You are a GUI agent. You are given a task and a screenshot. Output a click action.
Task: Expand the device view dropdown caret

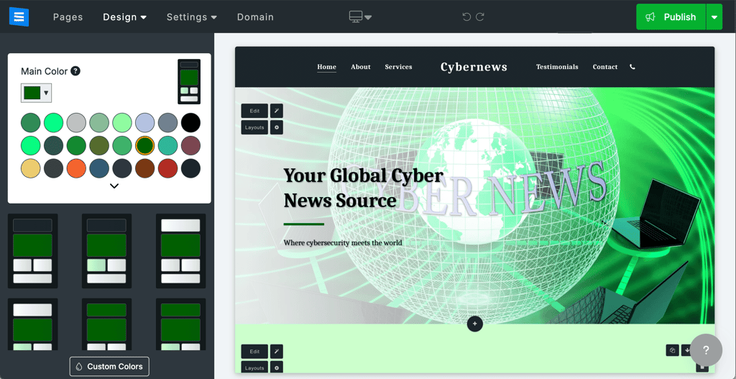coord(368,17)
